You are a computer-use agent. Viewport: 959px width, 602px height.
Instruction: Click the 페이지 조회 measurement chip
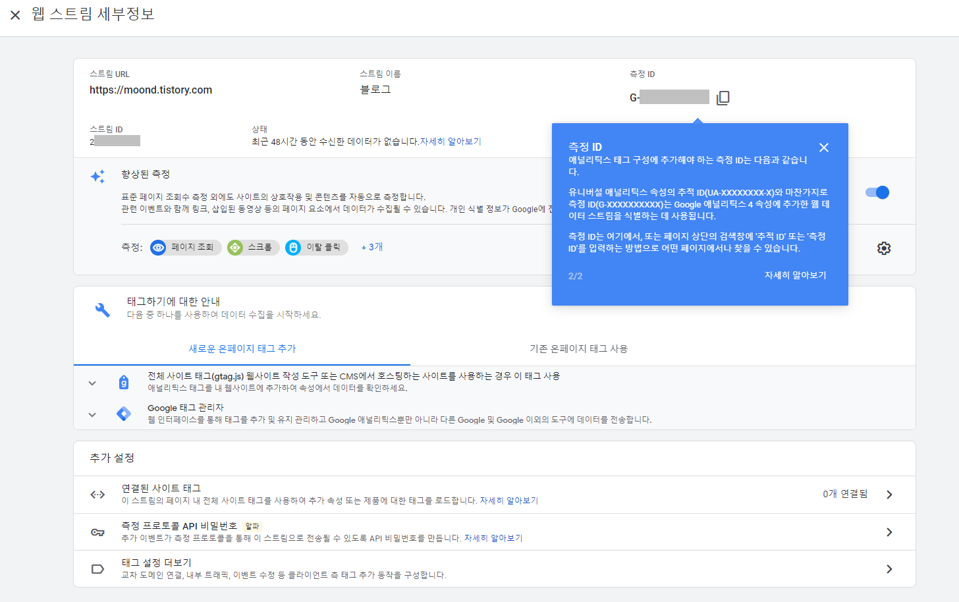pyautogui.click(x=186, y=247)
